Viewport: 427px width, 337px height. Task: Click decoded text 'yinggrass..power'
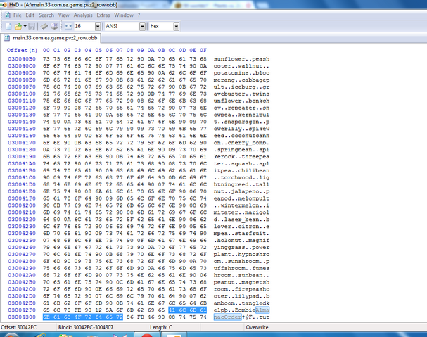click(x=241, y=248)
